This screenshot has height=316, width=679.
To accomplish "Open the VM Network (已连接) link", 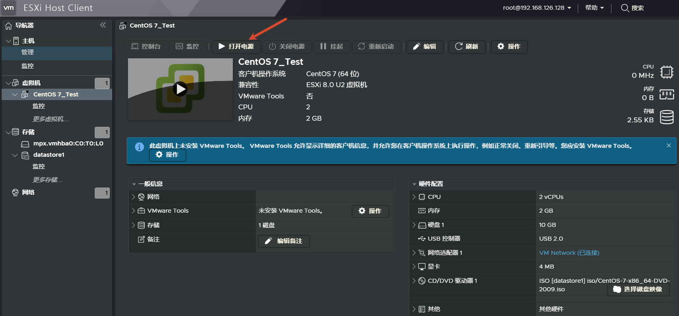I will pyautogui.click(x=569, y=253).
